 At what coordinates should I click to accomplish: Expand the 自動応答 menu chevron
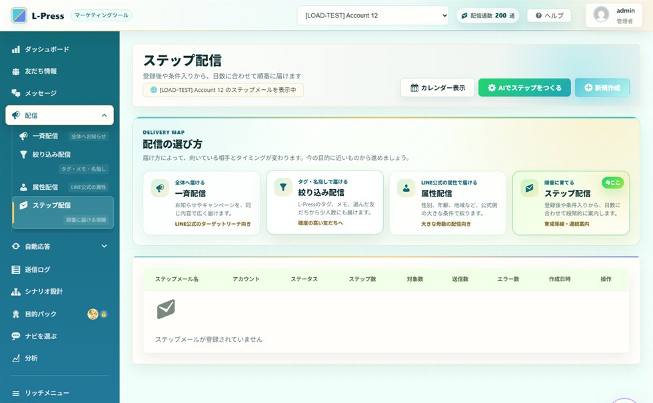(x=104, y=246)
